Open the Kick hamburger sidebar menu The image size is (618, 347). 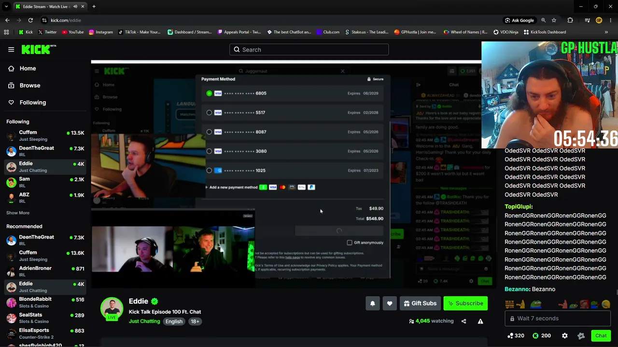(x=11, y=49)
